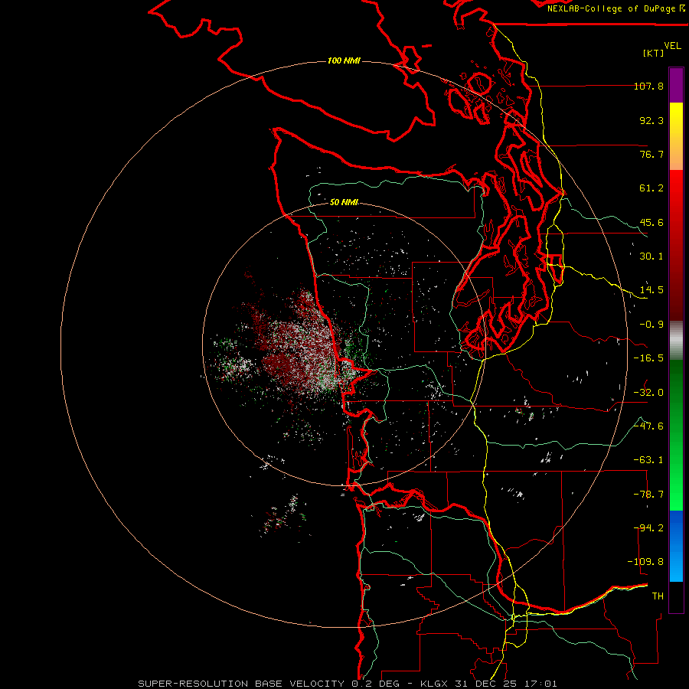689x689 pixels.
Task: Select the -109.8 velocity scale value
Action: [645, 562]
